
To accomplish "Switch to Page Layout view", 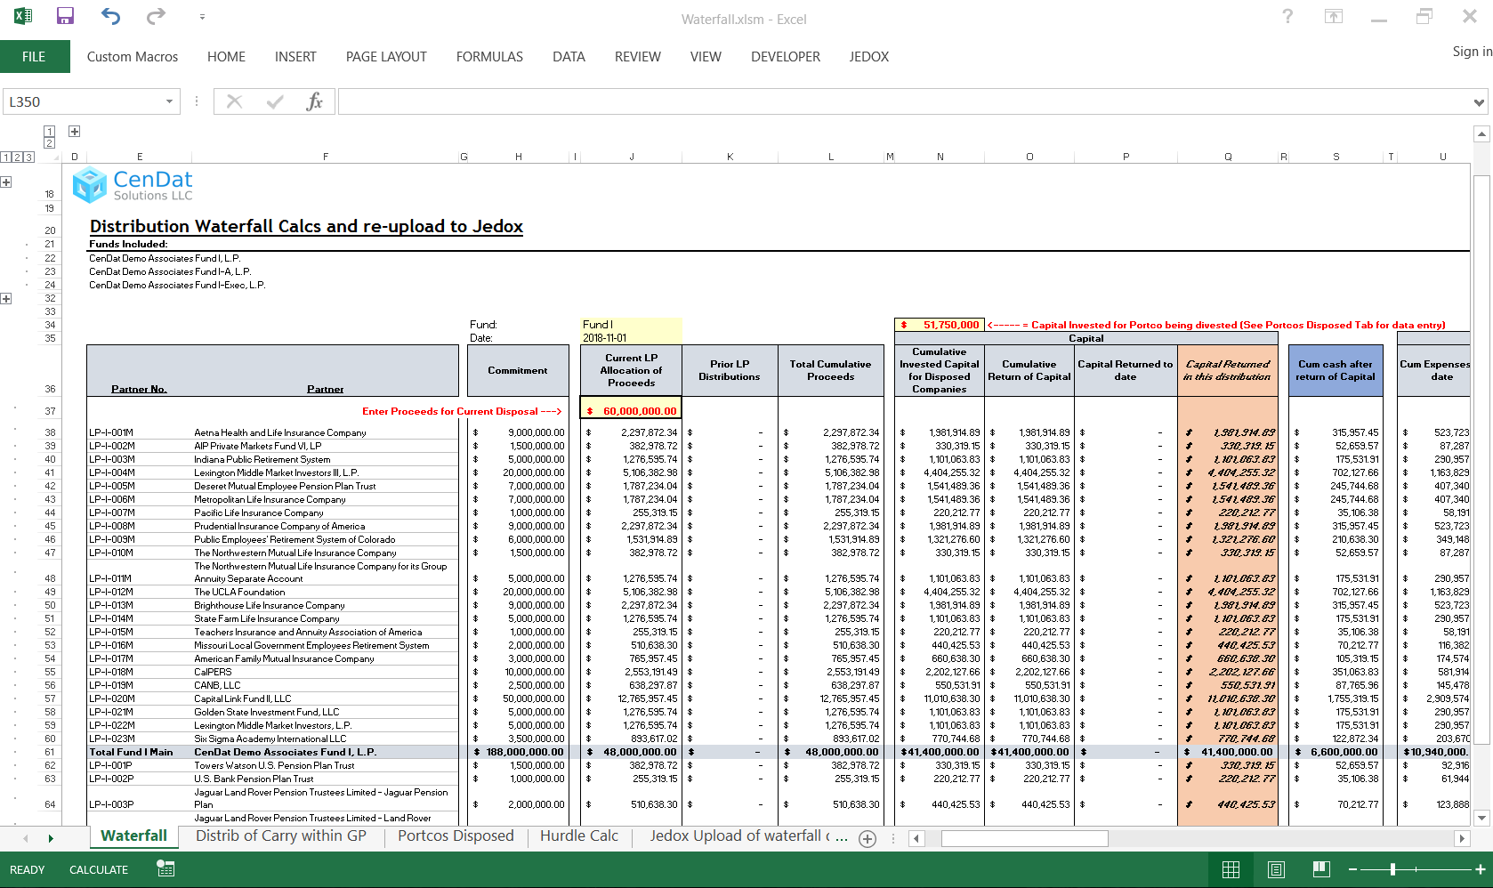I will [x=1276, y=869].
